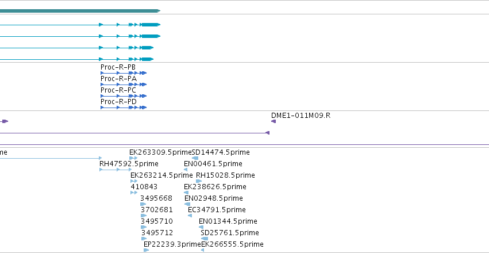Click the 3495710 feature label
This screenshot has height=253, width=489.
[x=156, y=221]
